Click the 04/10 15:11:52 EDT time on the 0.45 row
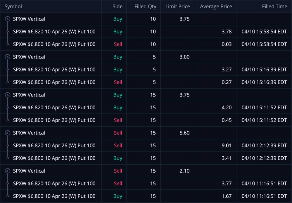 (264, 120)
